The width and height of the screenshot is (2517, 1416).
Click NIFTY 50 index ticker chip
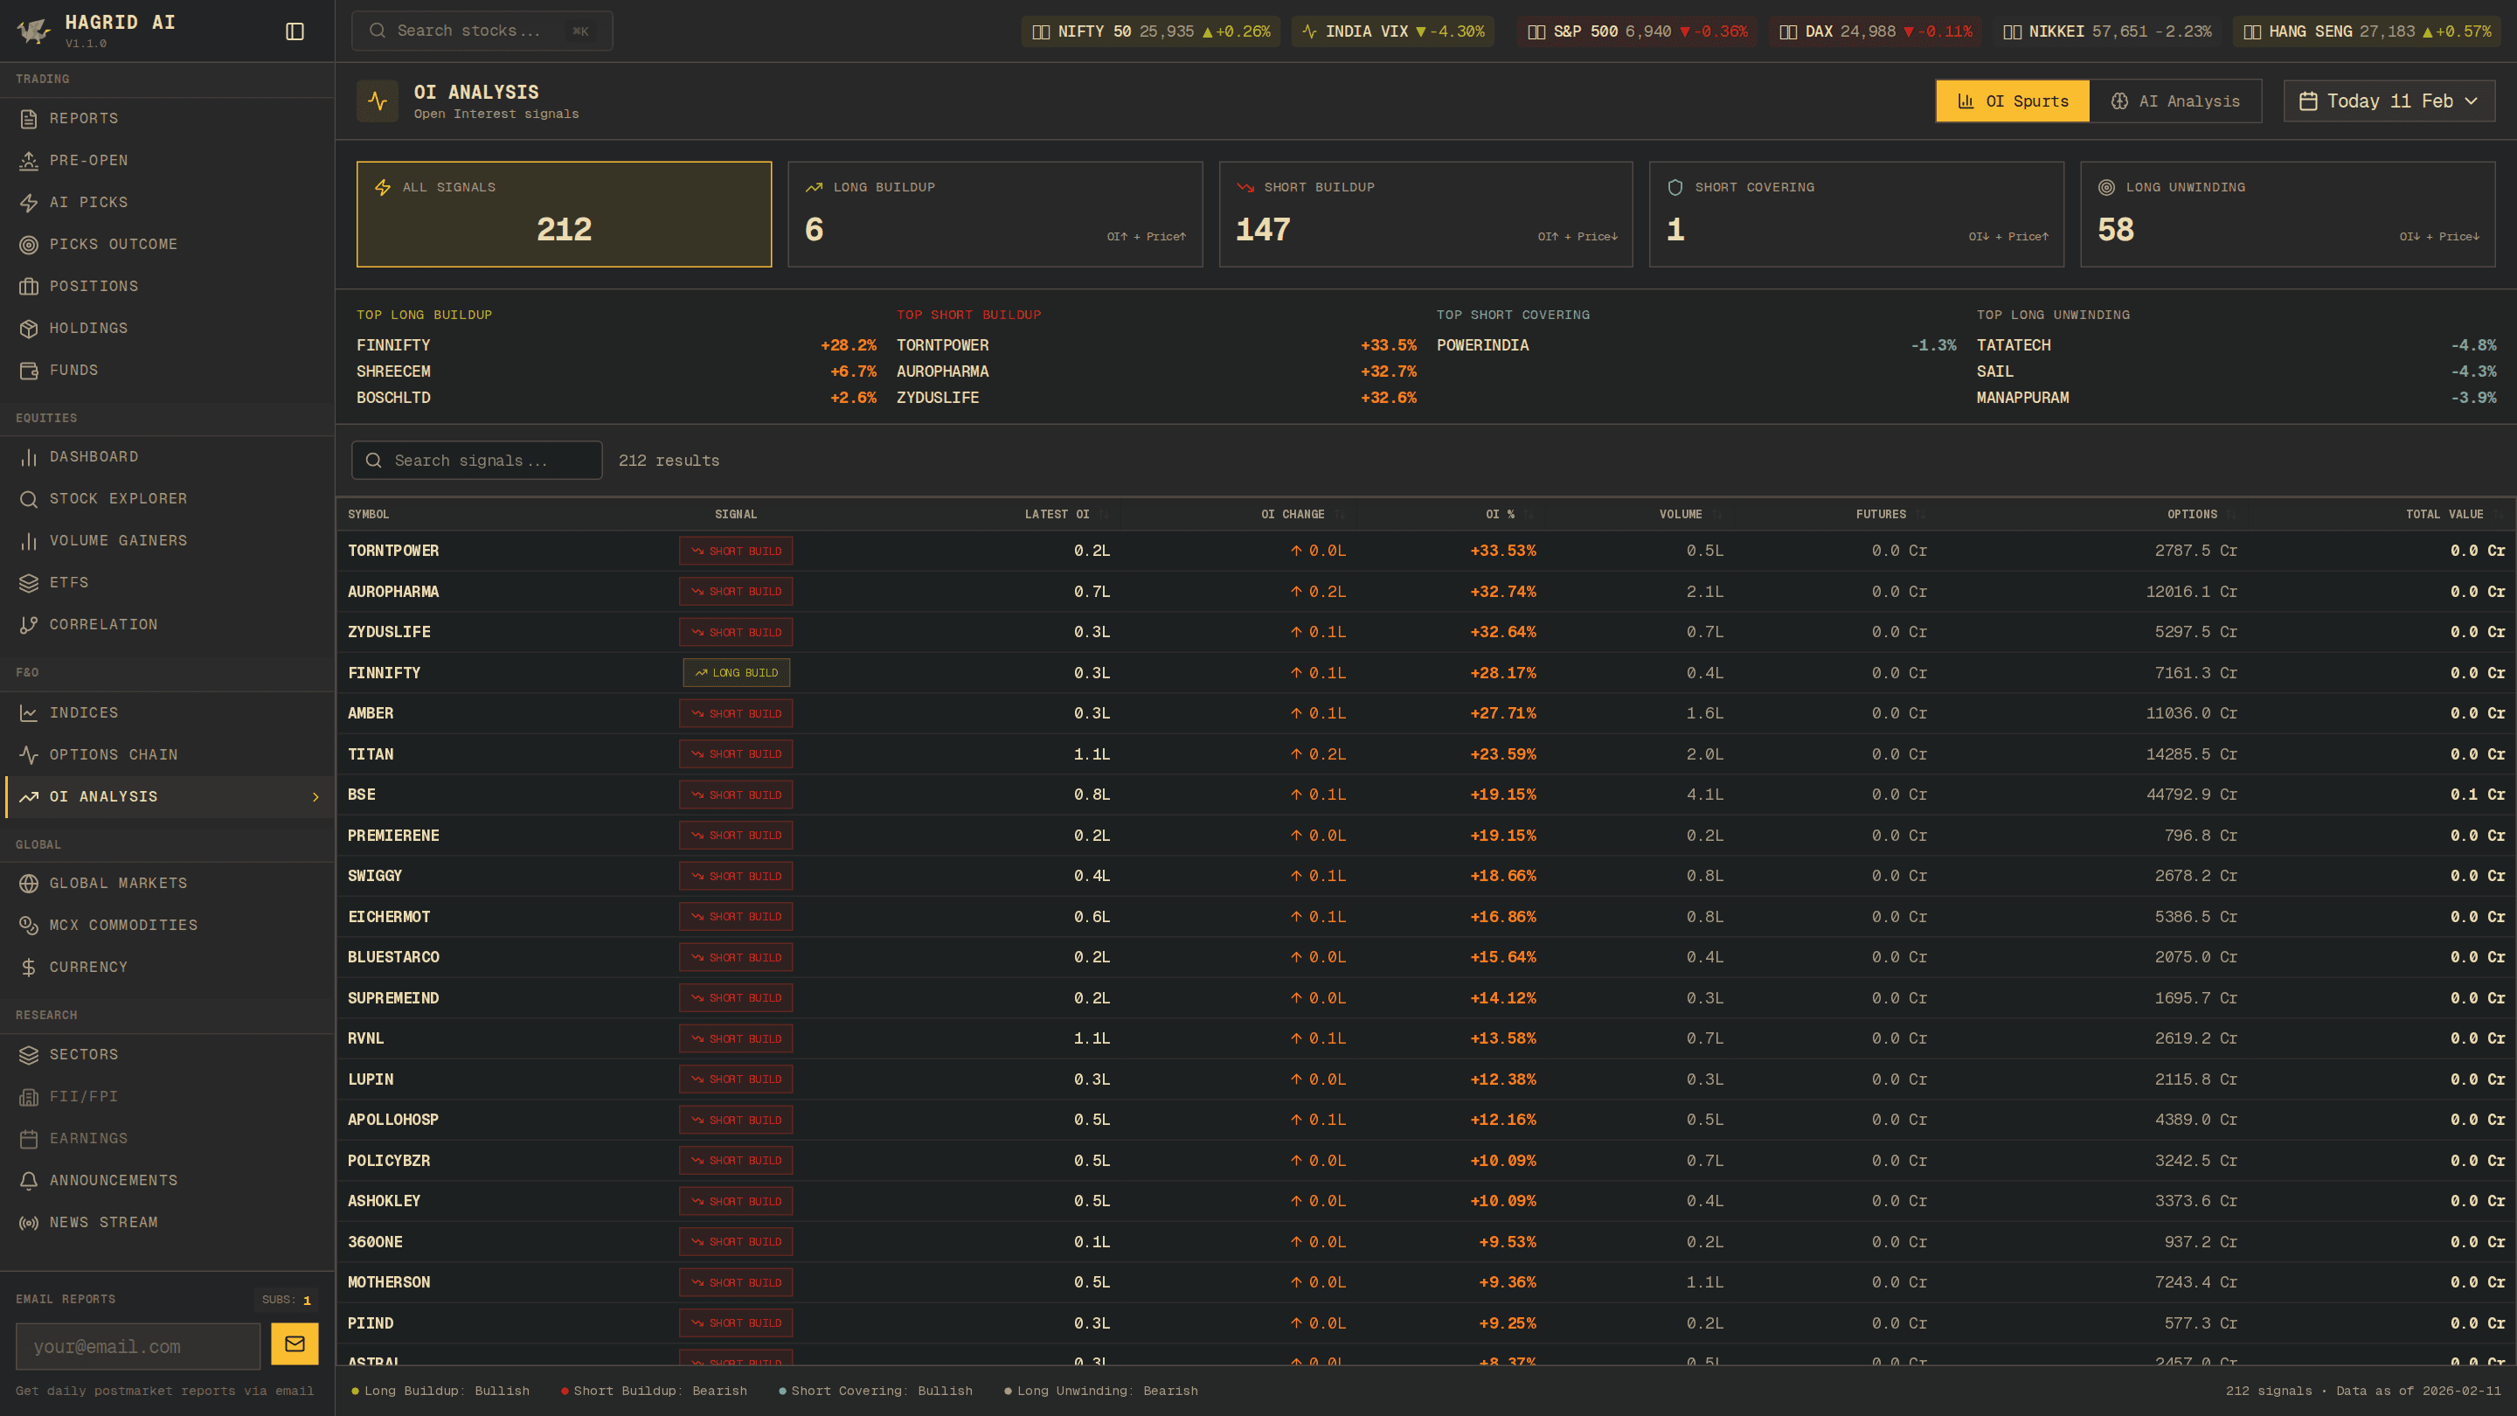tap(1150, 31)
